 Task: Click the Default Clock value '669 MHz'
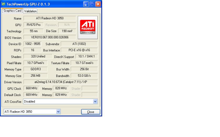pyautogui.click(x=32, y=95)
